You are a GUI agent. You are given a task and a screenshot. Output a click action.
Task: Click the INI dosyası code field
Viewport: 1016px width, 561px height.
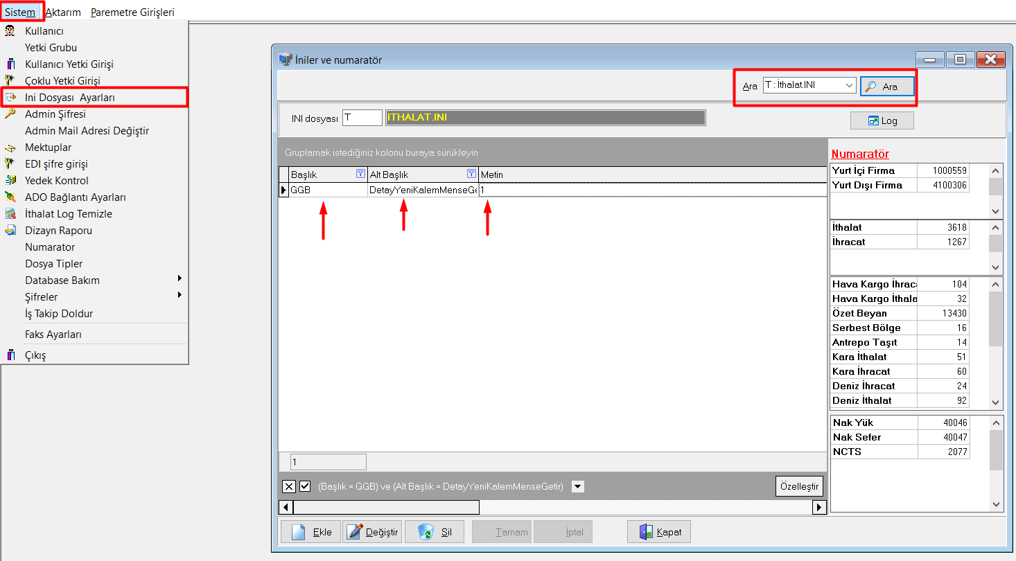(362, 118)
